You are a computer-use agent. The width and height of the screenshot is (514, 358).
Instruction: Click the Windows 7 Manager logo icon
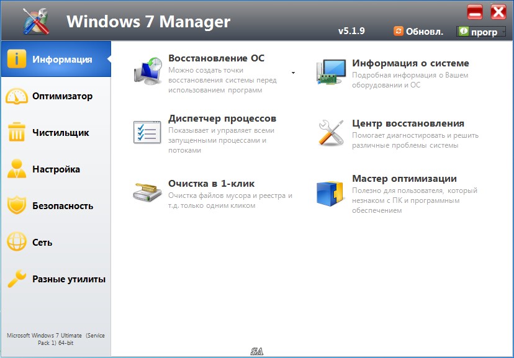pyautogui.click(x=36, y=21)
